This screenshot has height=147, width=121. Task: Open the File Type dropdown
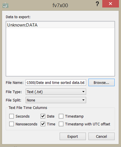[56, 92]
